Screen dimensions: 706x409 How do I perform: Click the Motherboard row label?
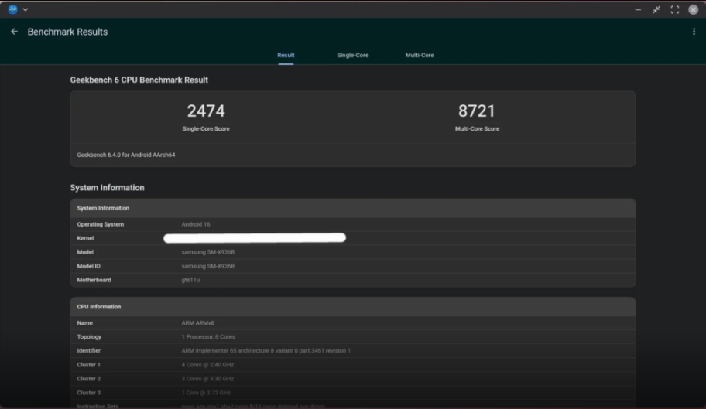pos(94,280)
